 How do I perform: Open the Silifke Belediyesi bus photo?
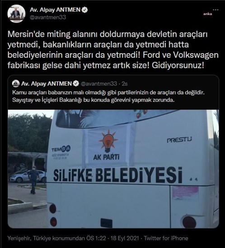pos(113,169)
